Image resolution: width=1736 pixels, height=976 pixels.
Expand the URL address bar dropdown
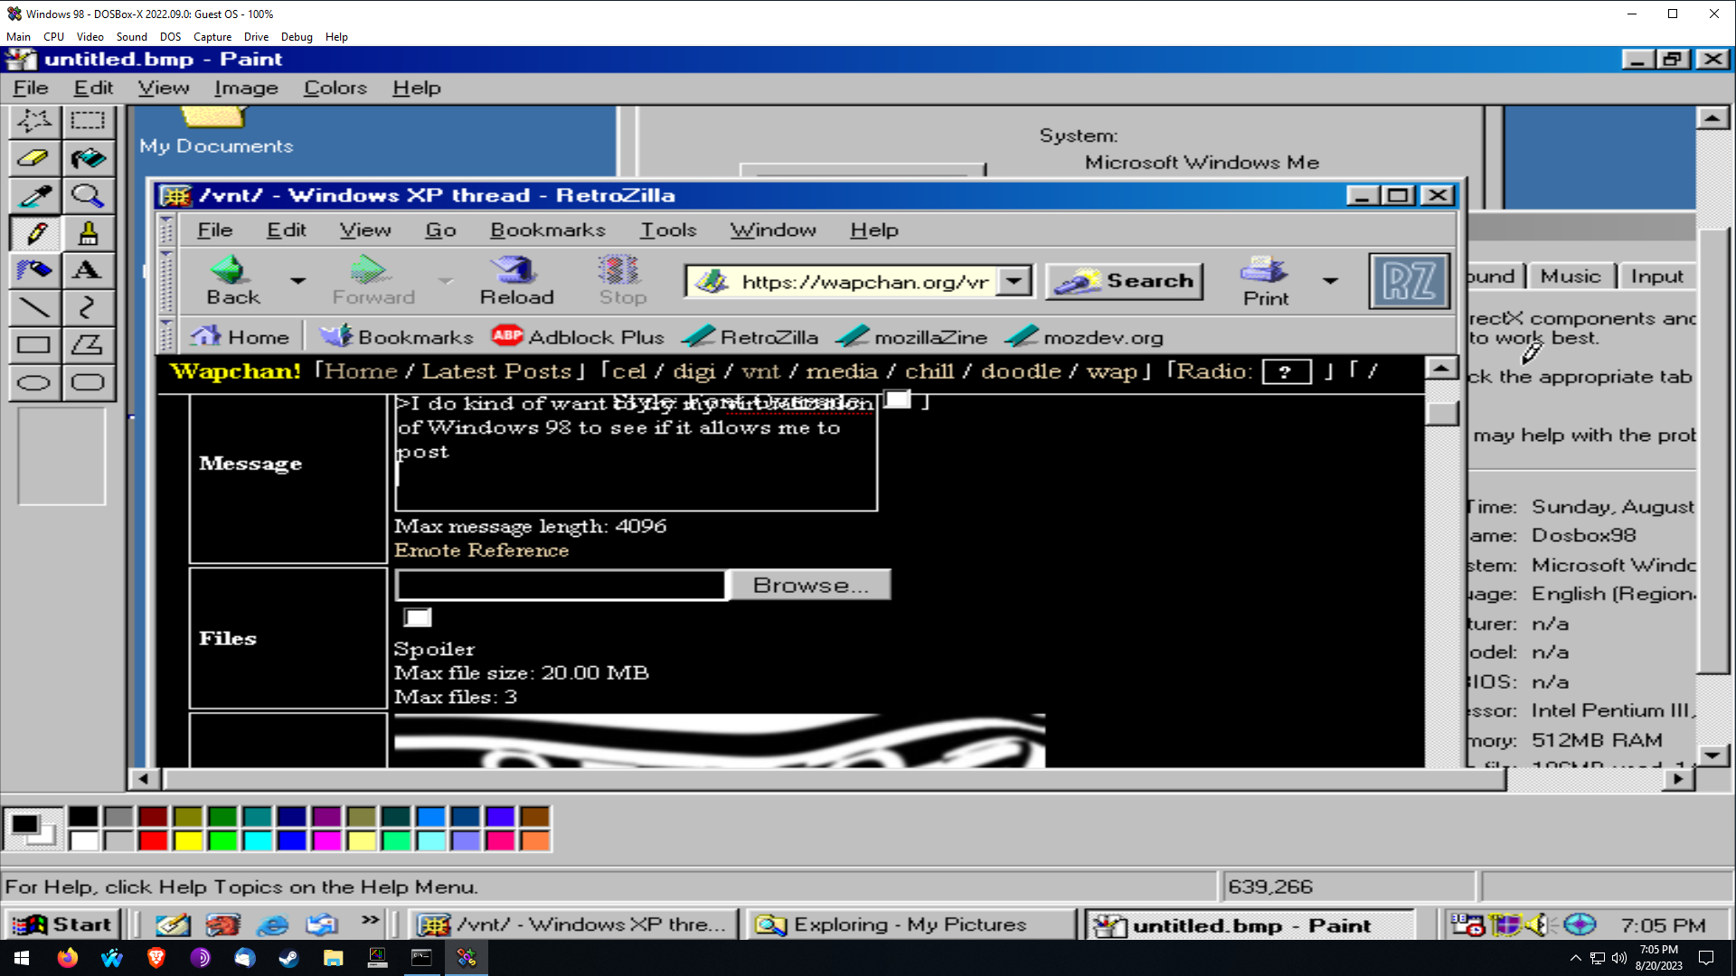tap(1014, 281)
